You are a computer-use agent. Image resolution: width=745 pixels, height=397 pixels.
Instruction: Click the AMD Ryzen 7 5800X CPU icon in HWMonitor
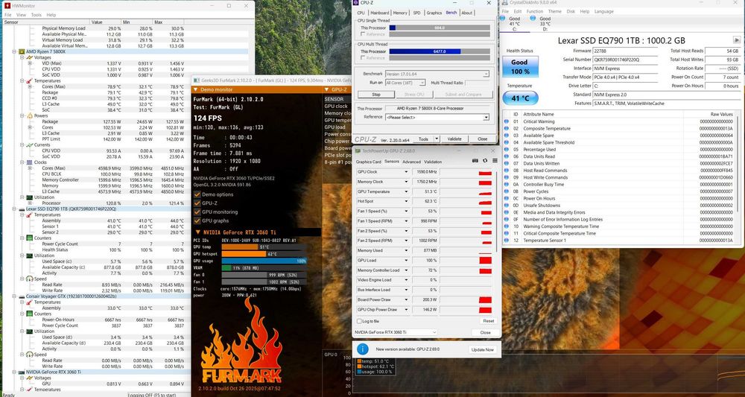click(x=22, y=51)
